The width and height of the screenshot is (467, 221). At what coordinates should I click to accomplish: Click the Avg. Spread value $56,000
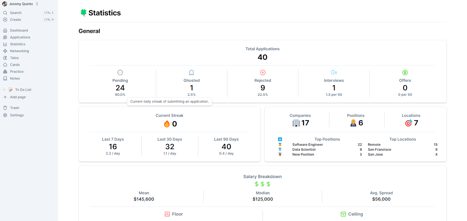point(381,199)
